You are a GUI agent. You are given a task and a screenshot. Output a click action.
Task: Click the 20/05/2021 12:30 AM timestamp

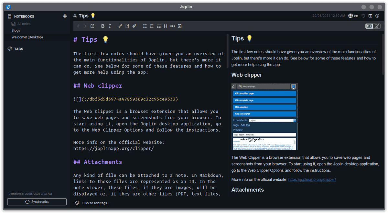click(329, 16)
